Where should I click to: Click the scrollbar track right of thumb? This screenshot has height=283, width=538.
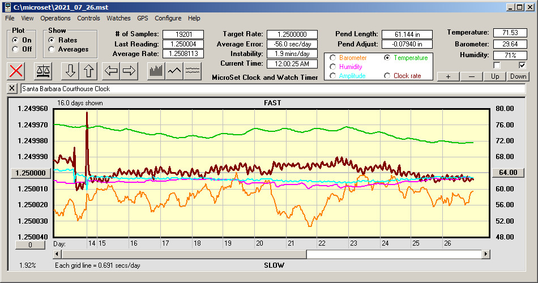click(394, 254)
